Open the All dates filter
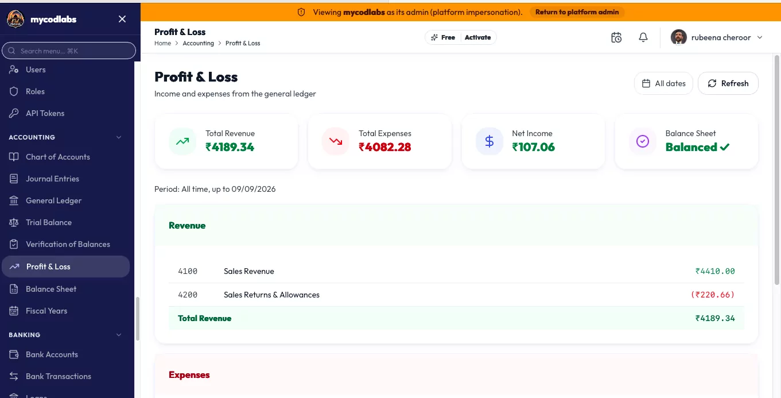 tap(663, 83)
